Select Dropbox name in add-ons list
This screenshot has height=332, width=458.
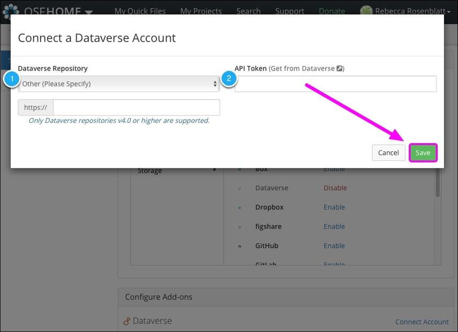pyautogui.click(x=269, y=207)
